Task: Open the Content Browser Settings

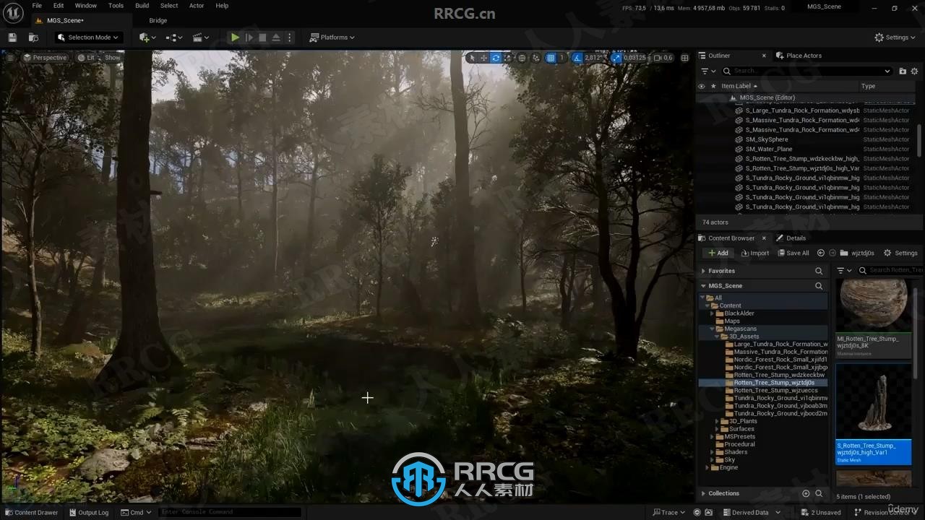Action: click(x=900, y=253)
